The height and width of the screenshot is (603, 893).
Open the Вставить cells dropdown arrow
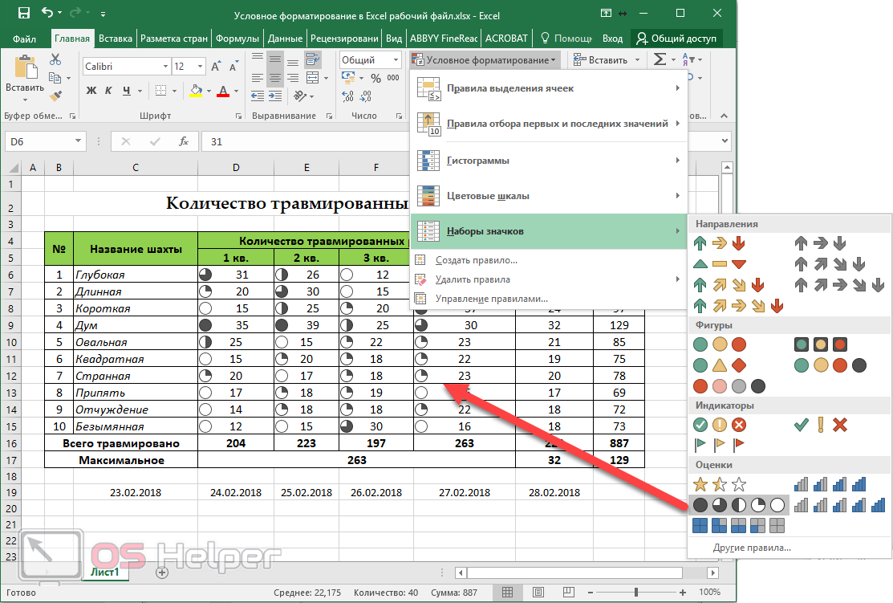(637, 60)
